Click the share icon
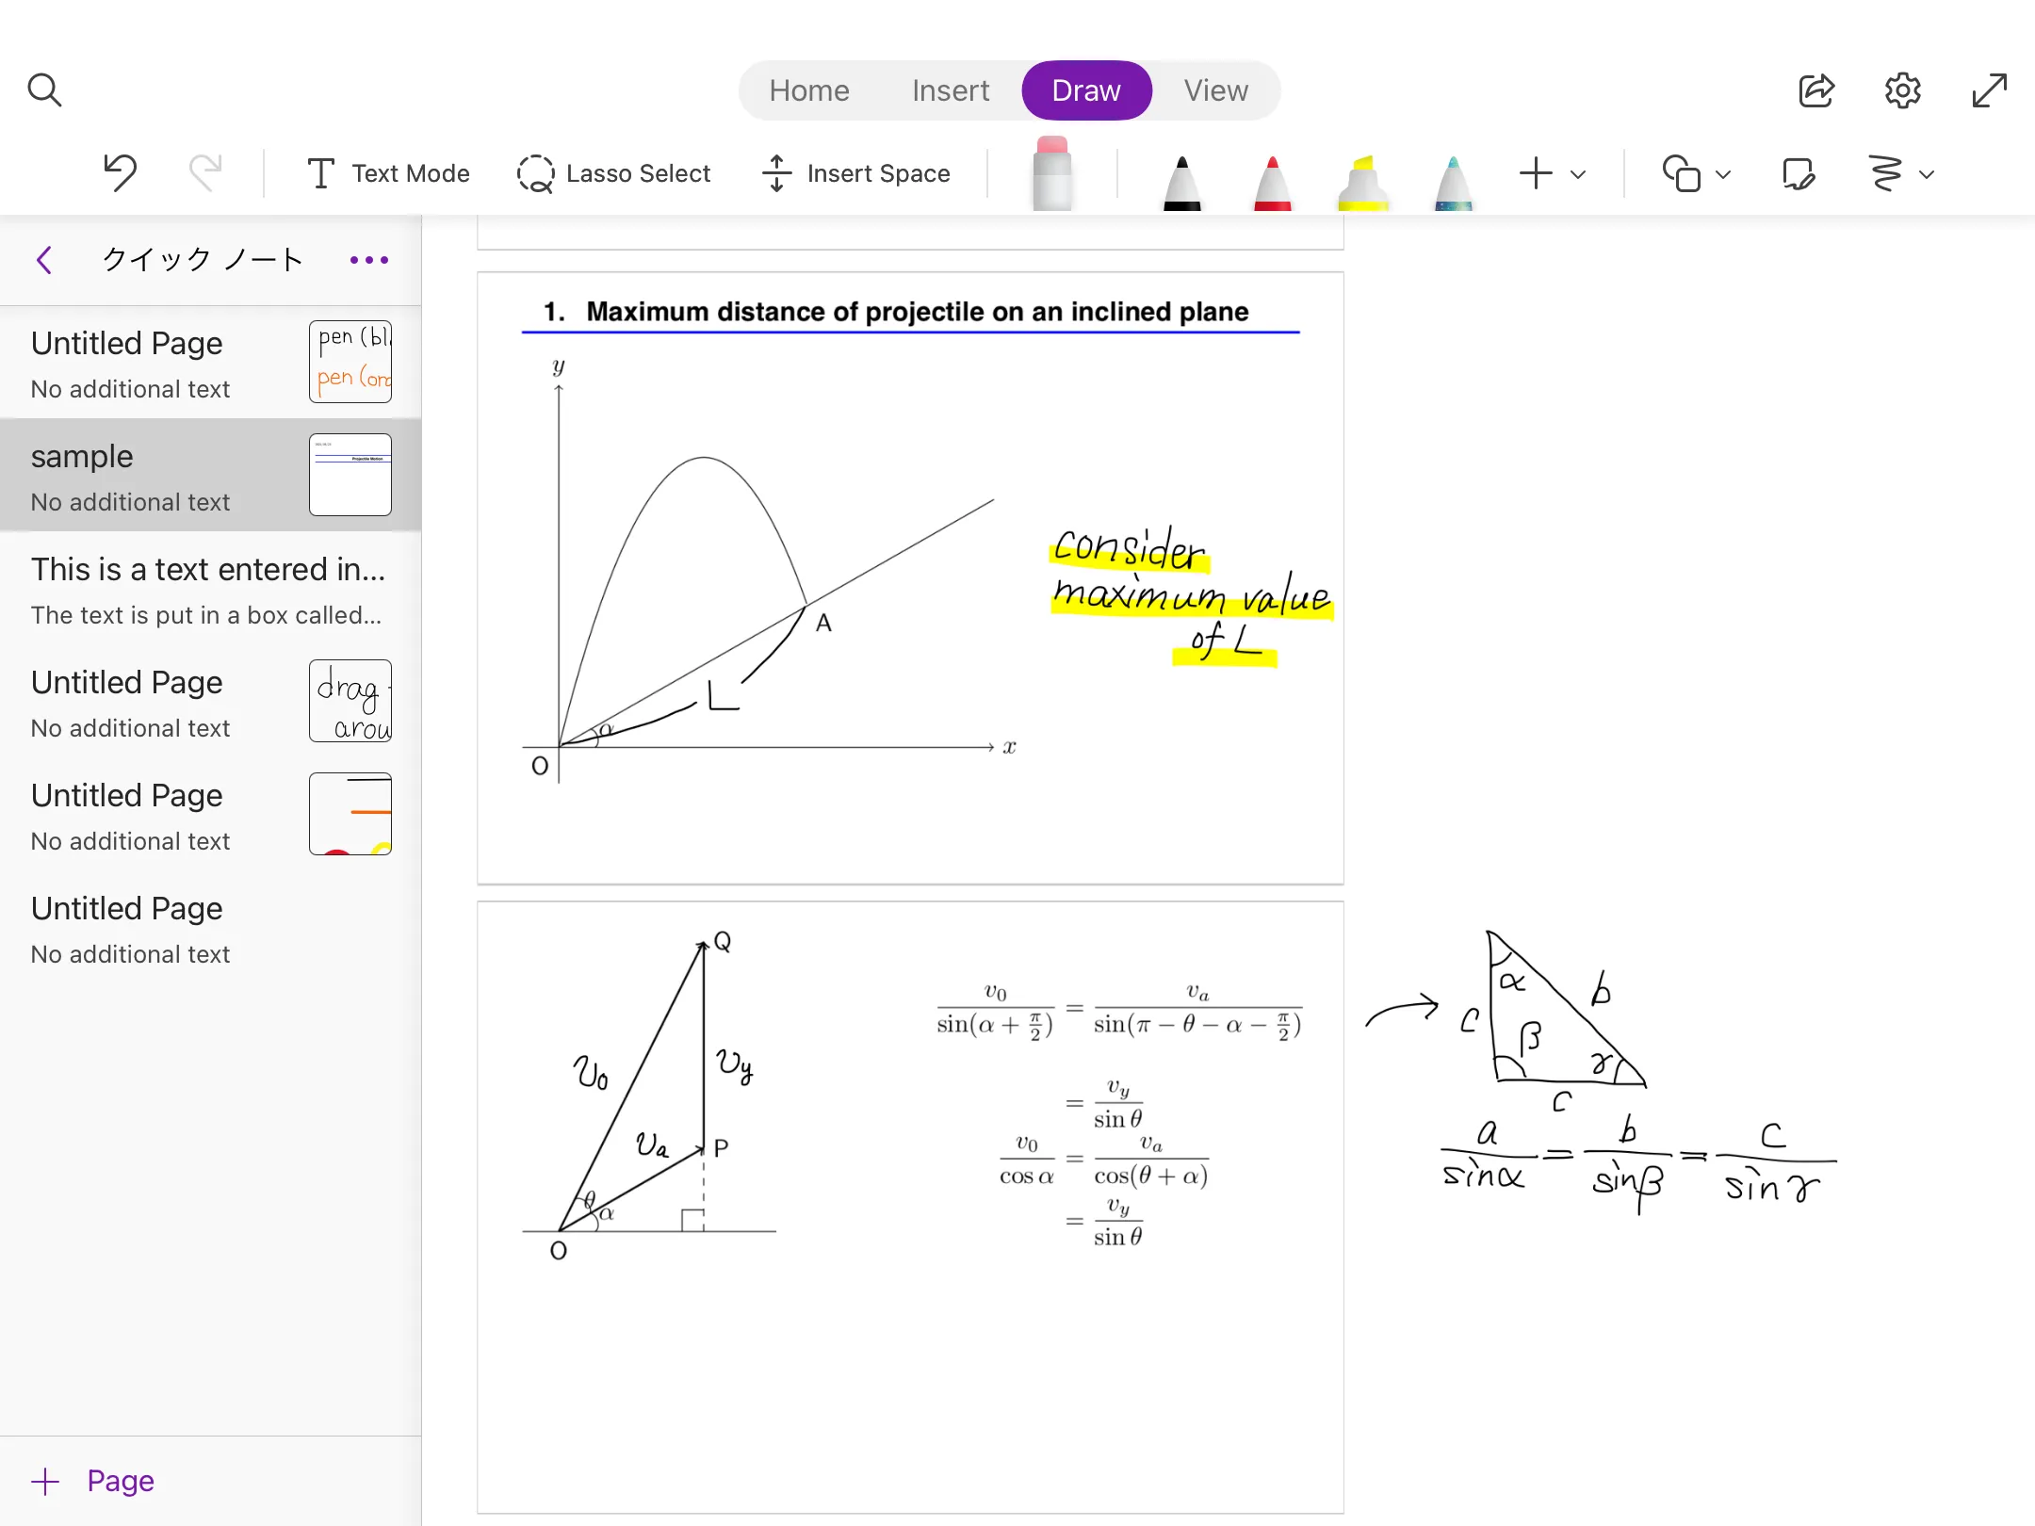This screenshot has height=1526, width=2035. click(1815, 90)
